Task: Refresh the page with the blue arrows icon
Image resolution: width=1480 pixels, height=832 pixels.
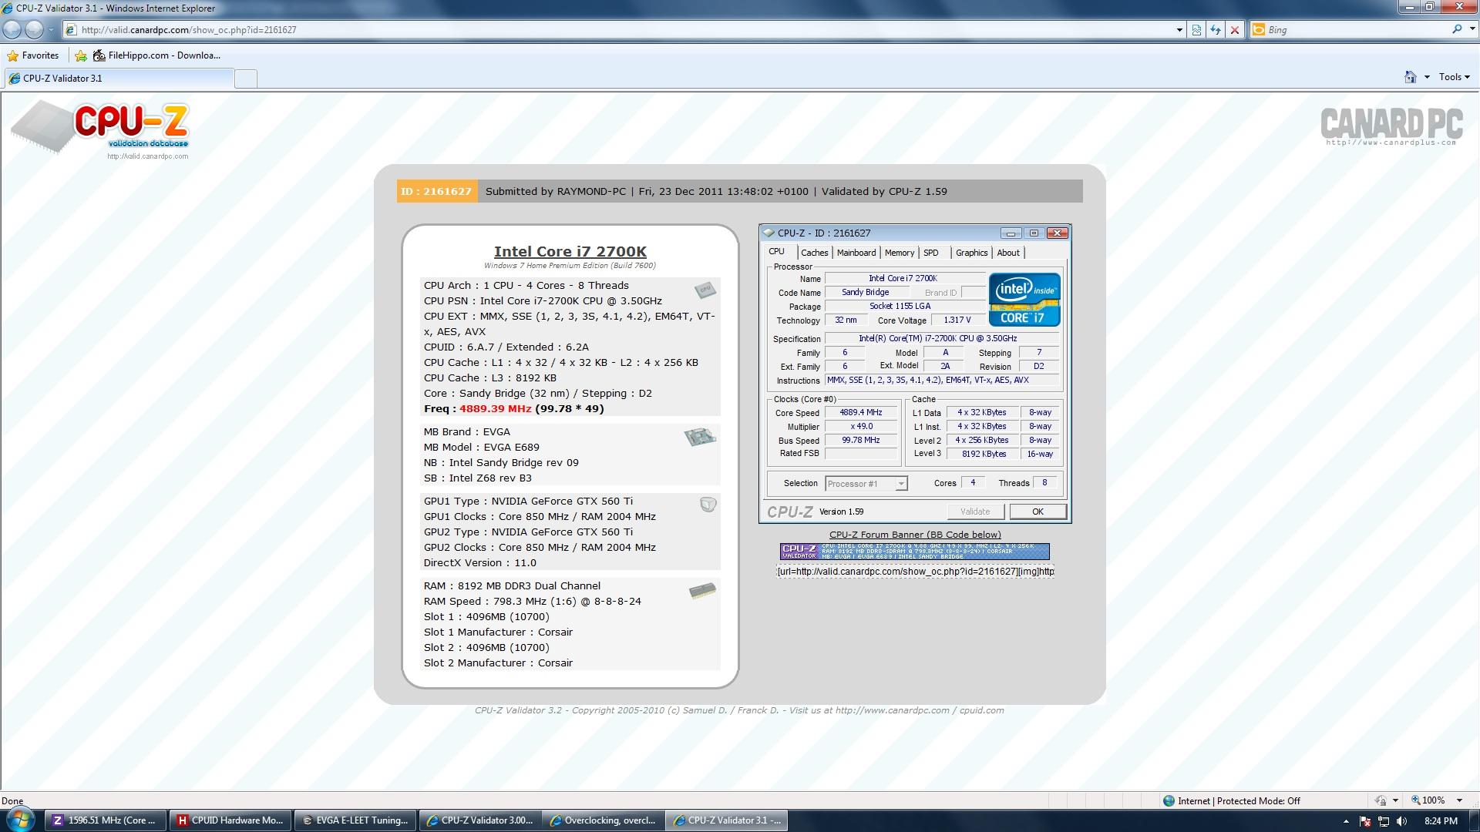Action: click(x=1216, y=30)
